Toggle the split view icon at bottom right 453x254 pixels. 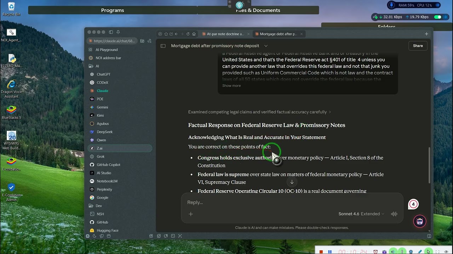pos(429,236)
